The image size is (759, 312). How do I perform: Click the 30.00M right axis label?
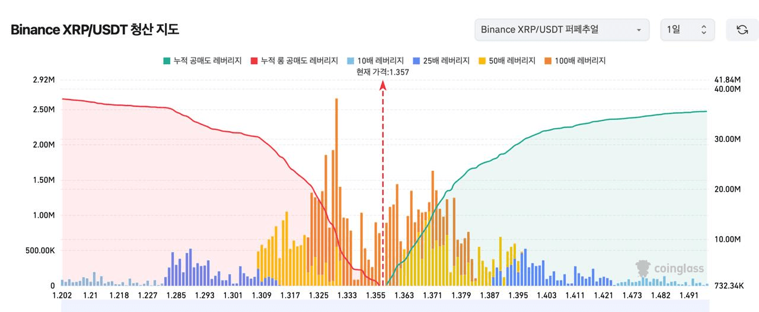(728, 139)
